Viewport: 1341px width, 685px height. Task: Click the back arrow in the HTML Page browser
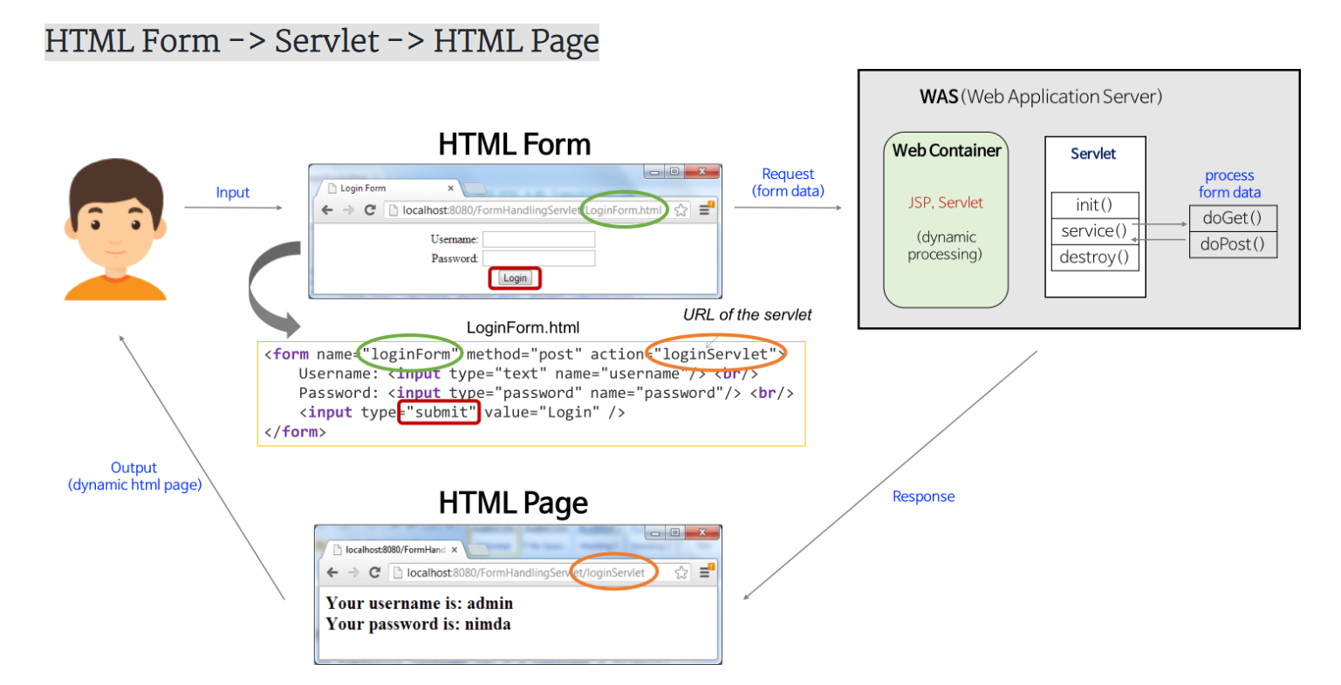[333, 572]
